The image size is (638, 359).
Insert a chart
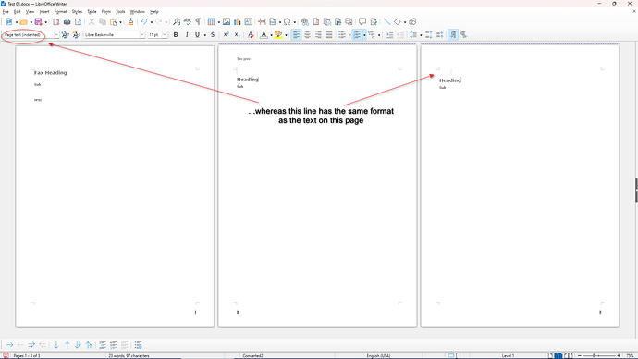point(238,21)
